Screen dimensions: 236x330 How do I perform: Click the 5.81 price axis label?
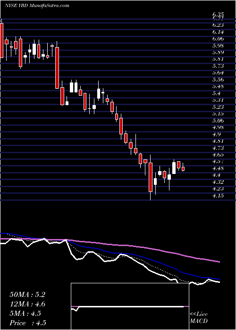click(218, 59)
